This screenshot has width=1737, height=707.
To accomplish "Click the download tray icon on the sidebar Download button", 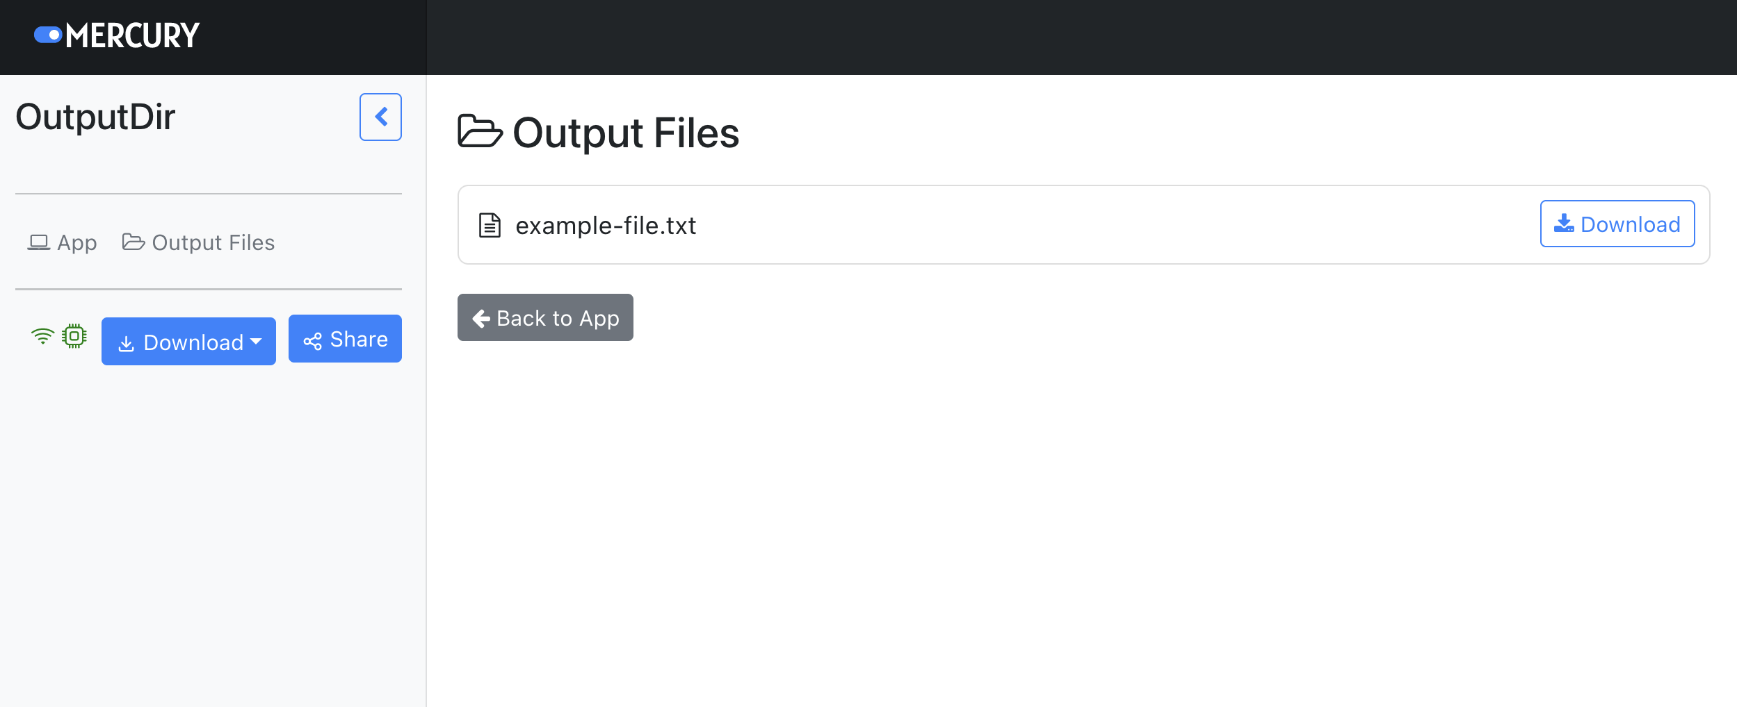I will click(x=127, y=342).
